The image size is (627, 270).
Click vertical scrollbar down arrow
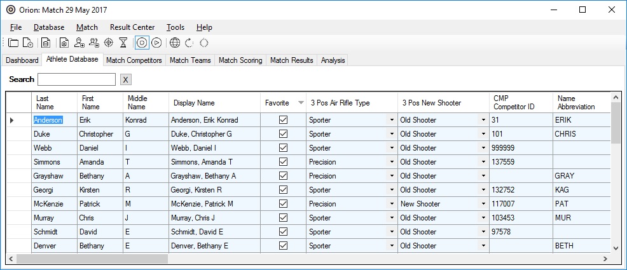coord(616,248)
